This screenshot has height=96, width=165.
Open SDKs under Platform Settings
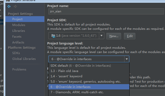point(16,53)
